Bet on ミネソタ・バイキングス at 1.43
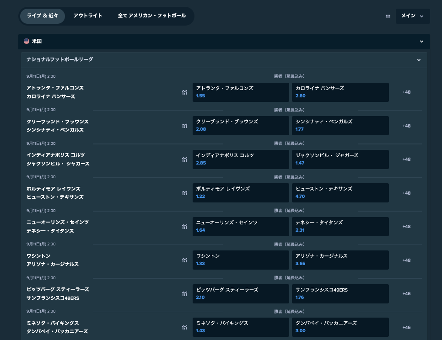 [241, 327]
